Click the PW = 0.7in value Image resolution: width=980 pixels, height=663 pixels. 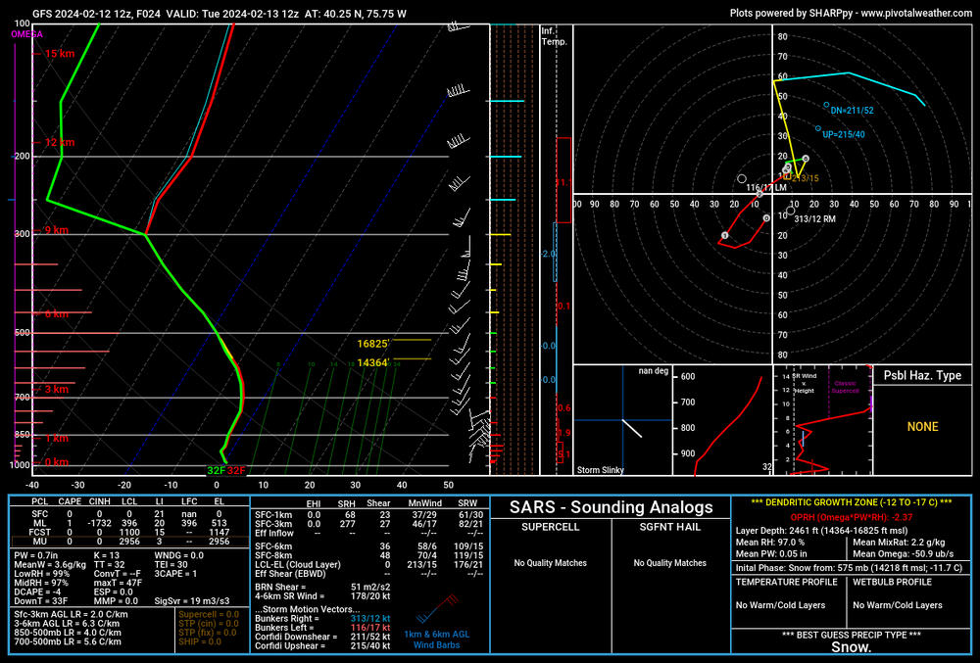tap(35, 555)
